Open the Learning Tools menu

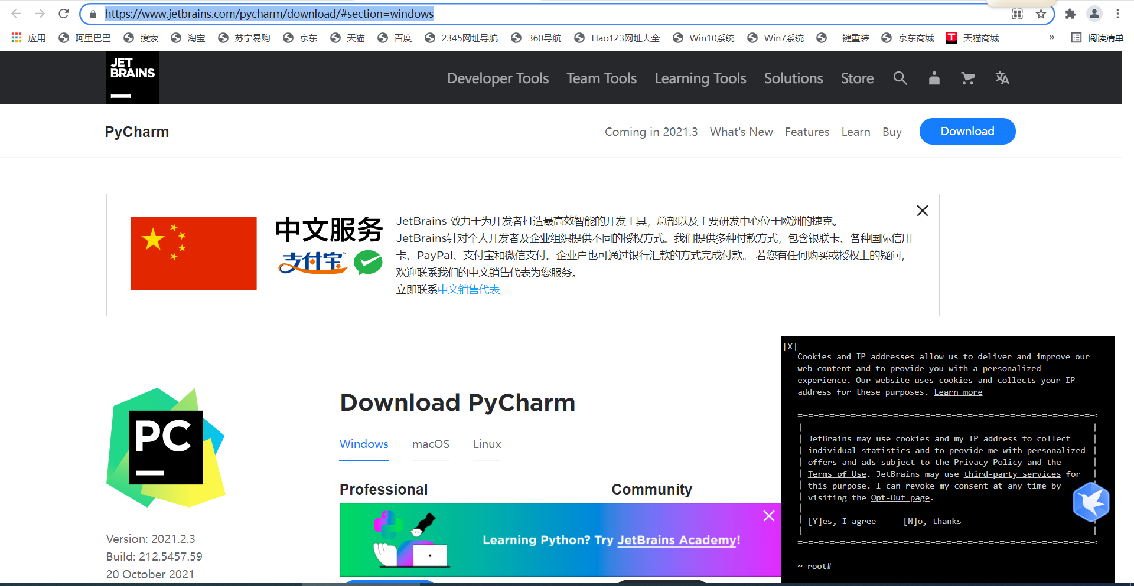coord(700,78)
